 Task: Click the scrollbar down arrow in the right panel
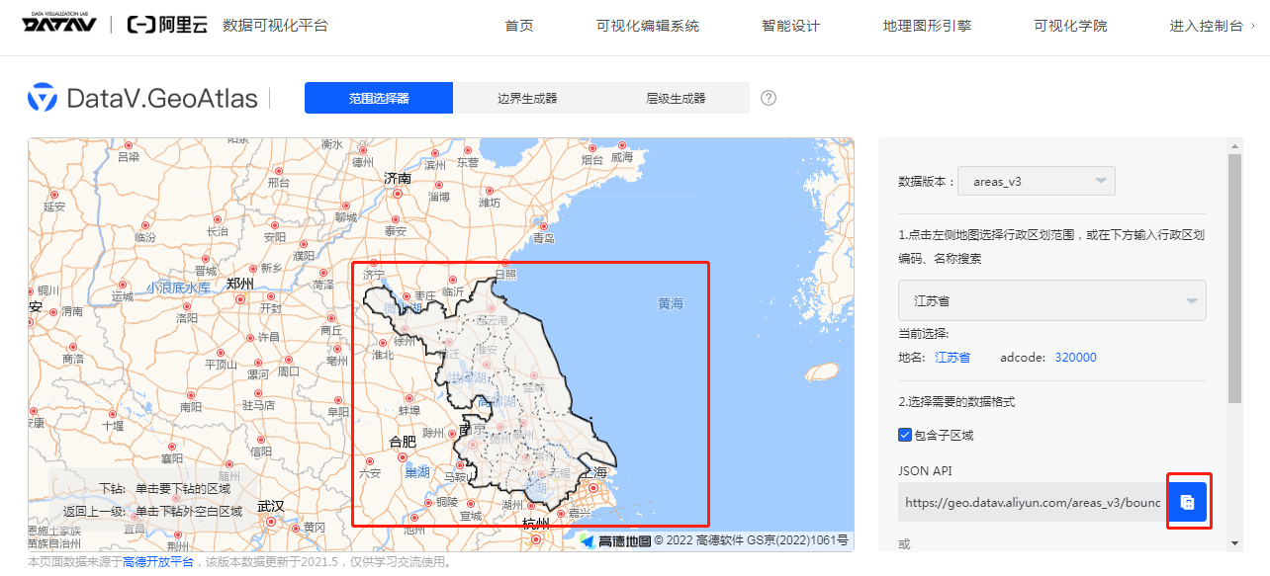tap(1234, 542)
